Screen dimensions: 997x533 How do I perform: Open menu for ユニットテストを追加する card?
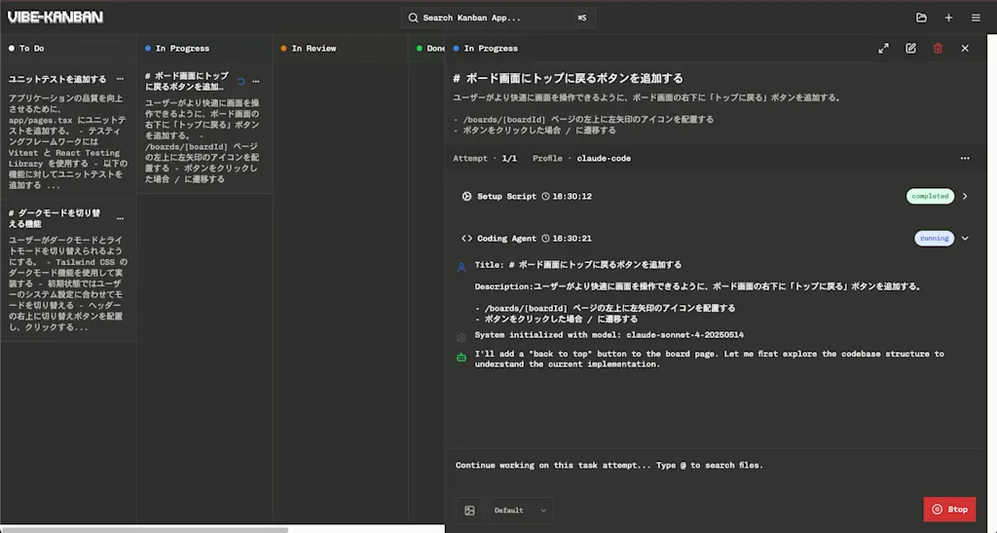[x=120, y=80]
